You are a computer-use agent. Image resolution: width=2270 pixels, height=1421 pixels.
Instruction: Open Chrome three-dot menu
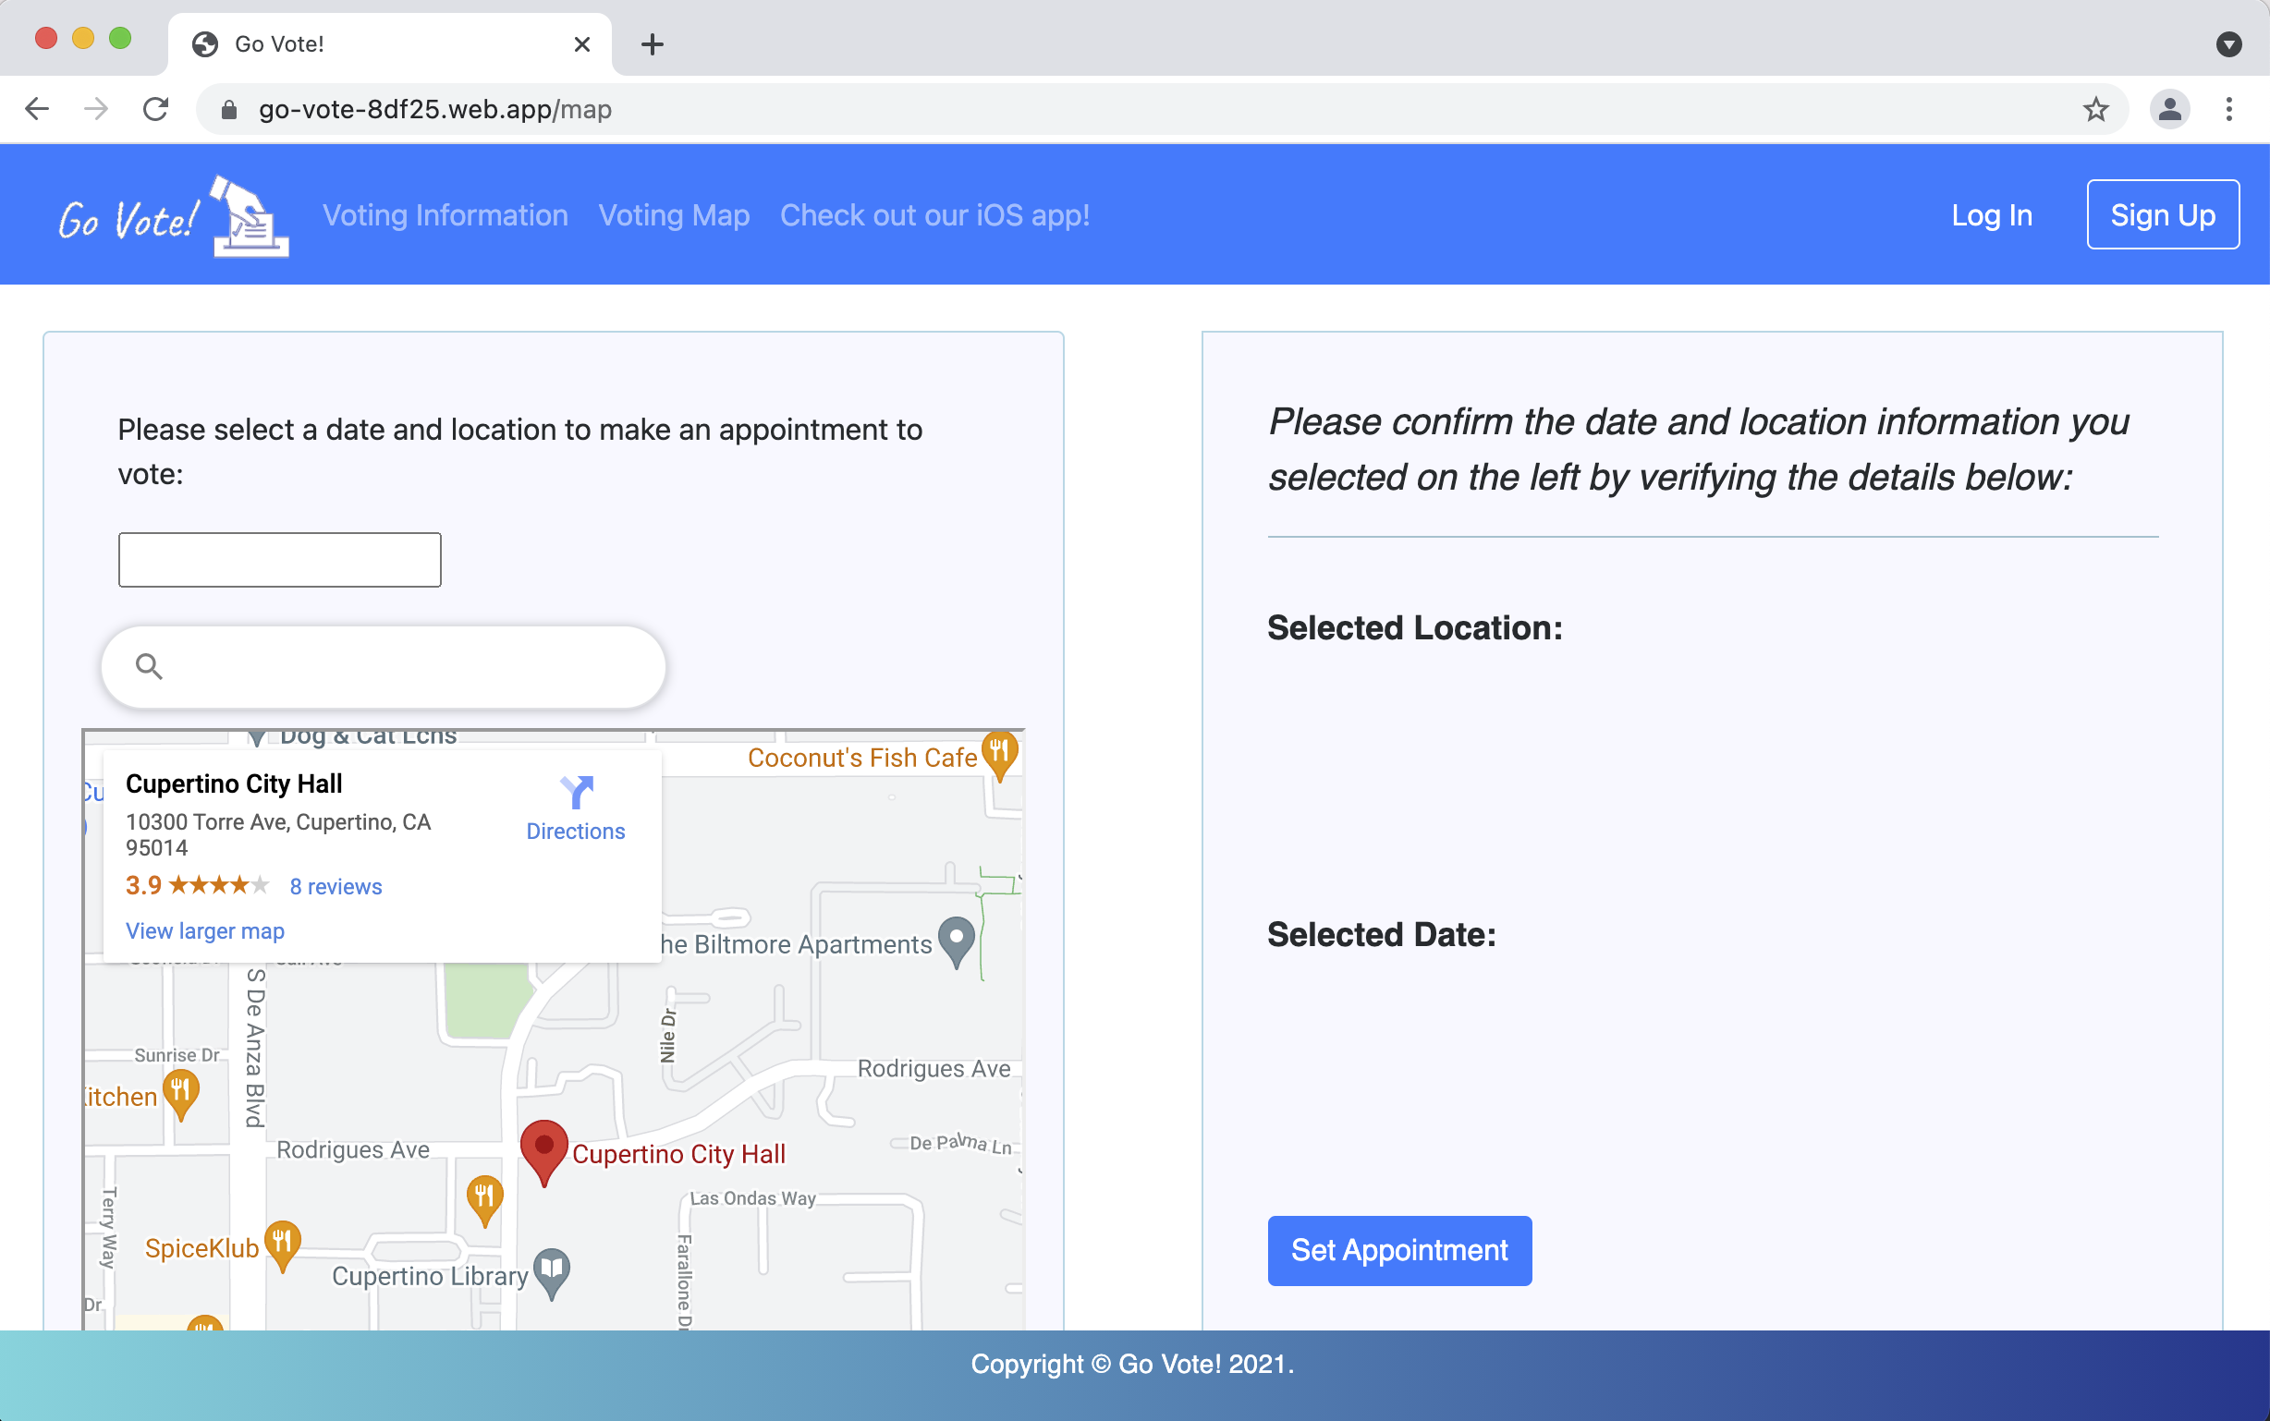click(x=2228, y=110)
